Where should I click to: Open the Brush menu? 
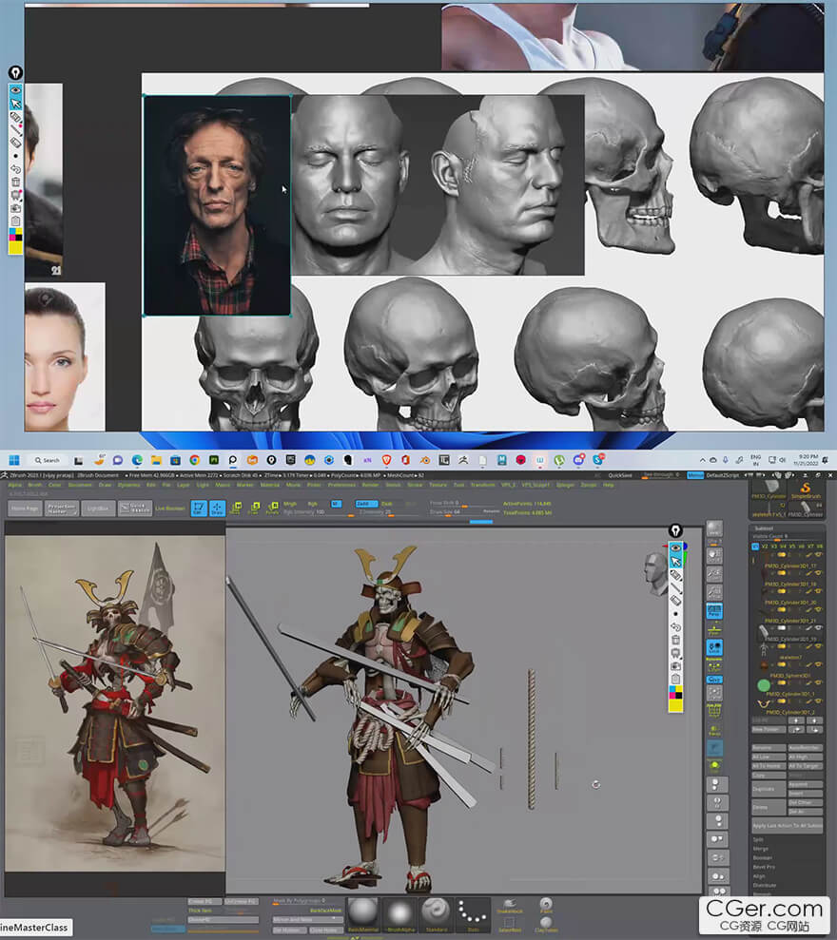click(35, 485)
